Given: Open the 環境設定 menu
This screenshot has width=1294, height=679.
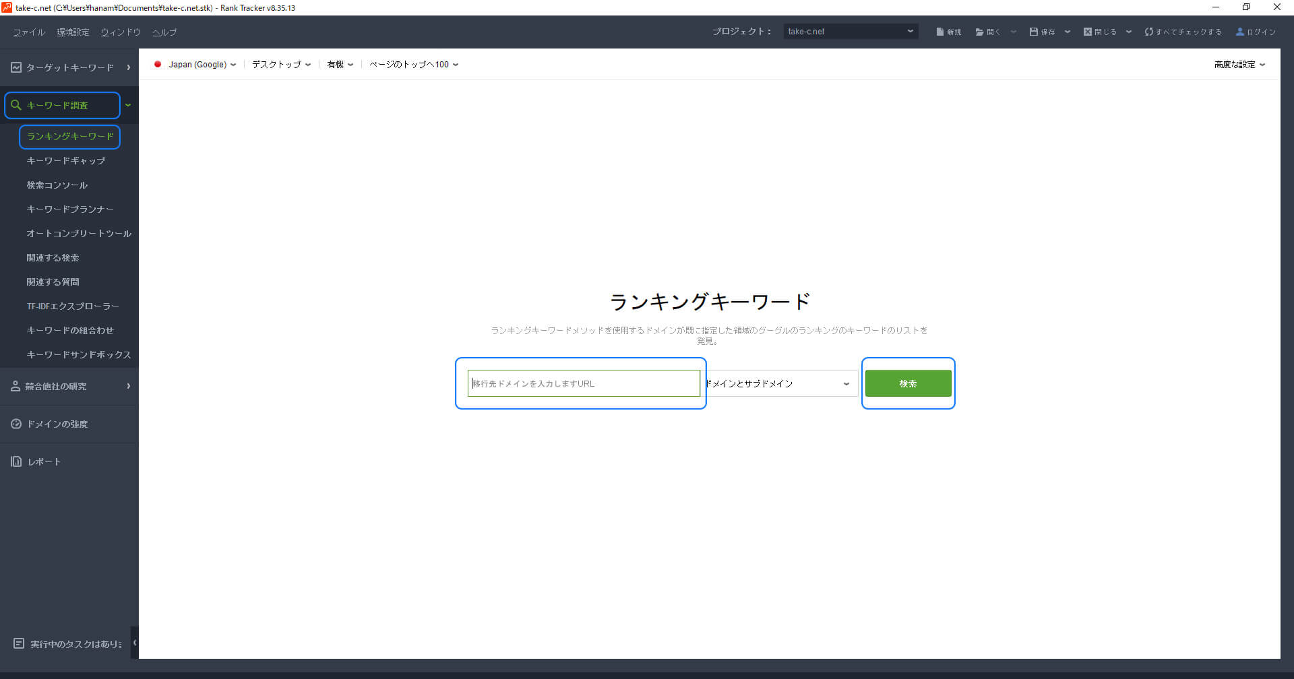Looking at the screenshot, I should pyautogui.click(x=73, y=32).
